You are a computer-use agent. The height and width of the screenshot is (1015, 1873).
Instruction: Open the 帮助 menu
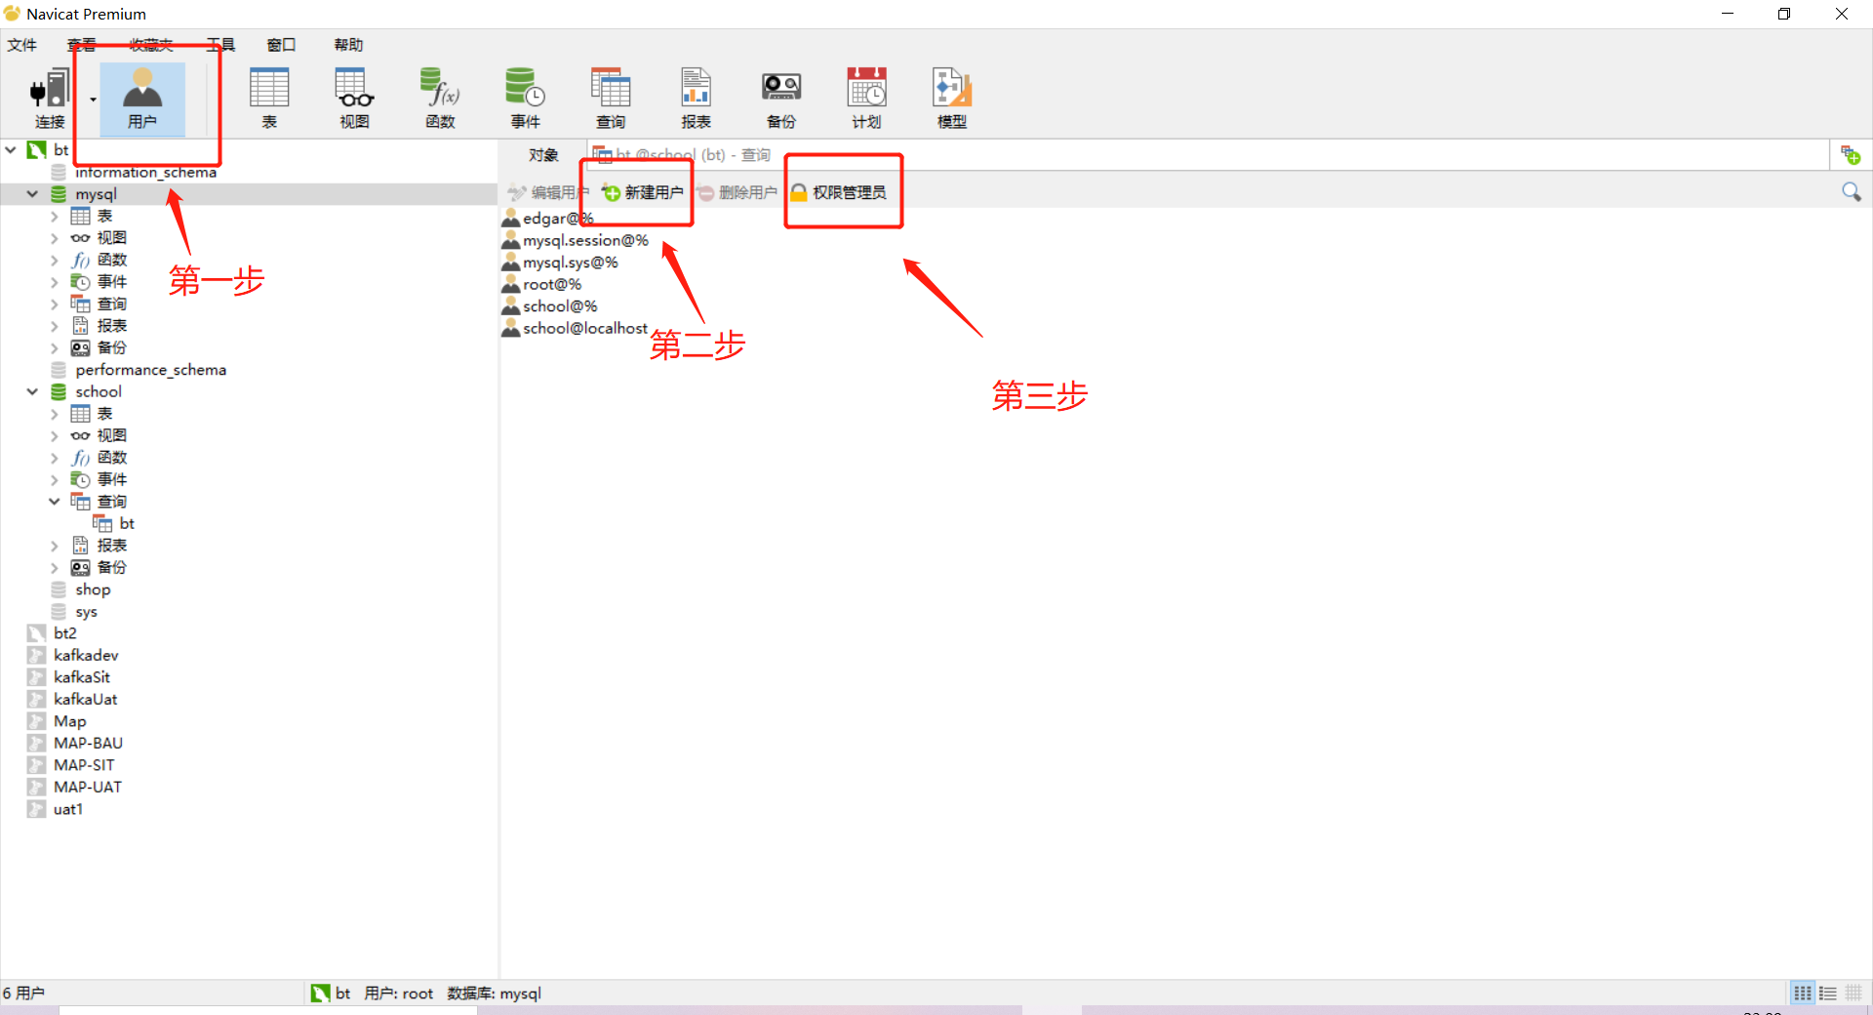click(348, 45)
